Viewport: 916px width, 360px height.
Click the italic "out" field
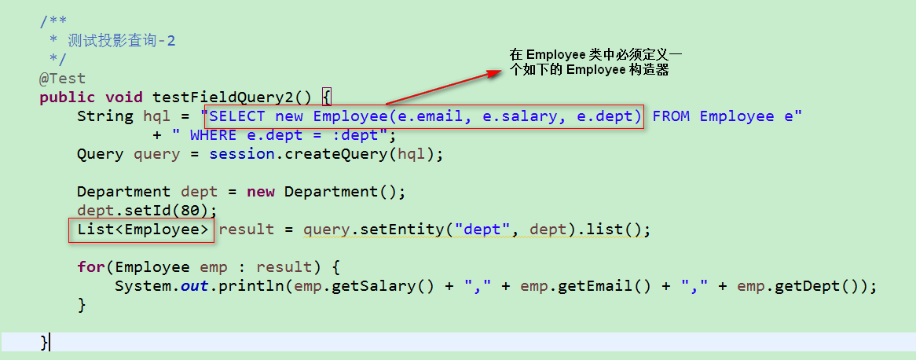coord(195,286)
